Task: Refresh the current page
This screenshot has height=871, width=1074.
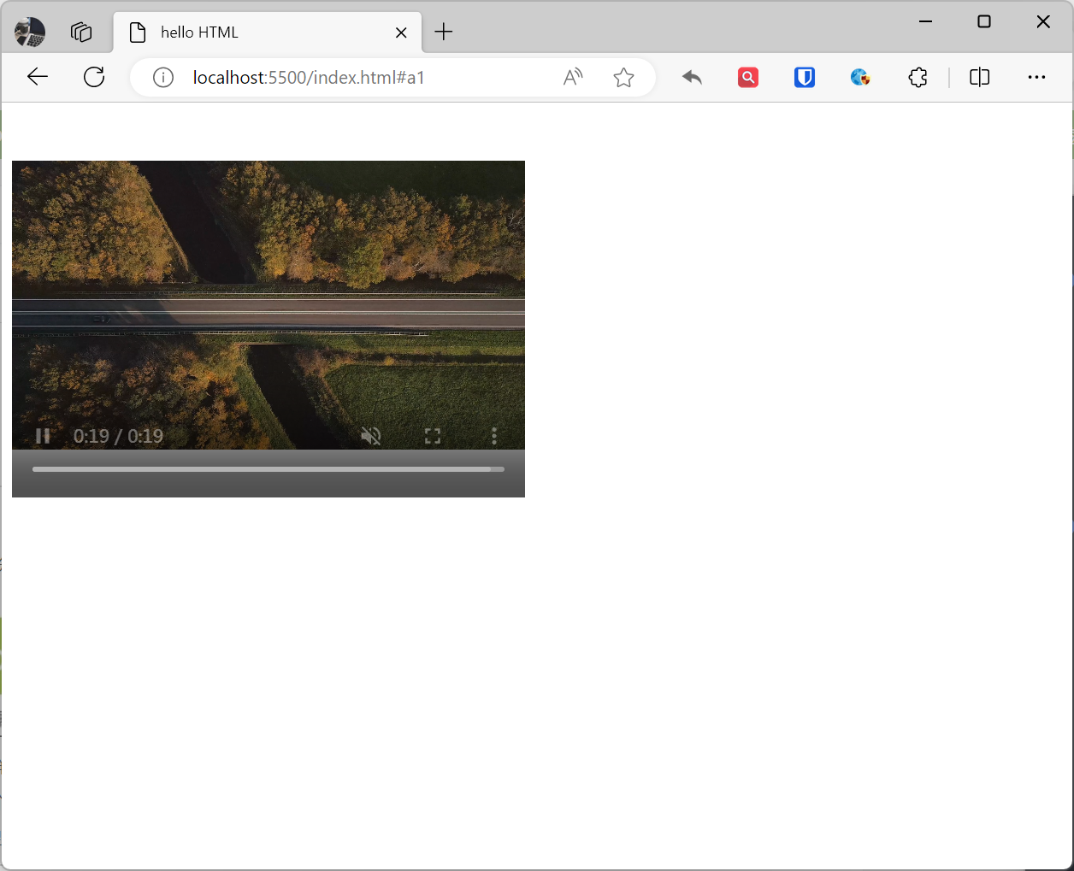Action: [x=94, y=77]
